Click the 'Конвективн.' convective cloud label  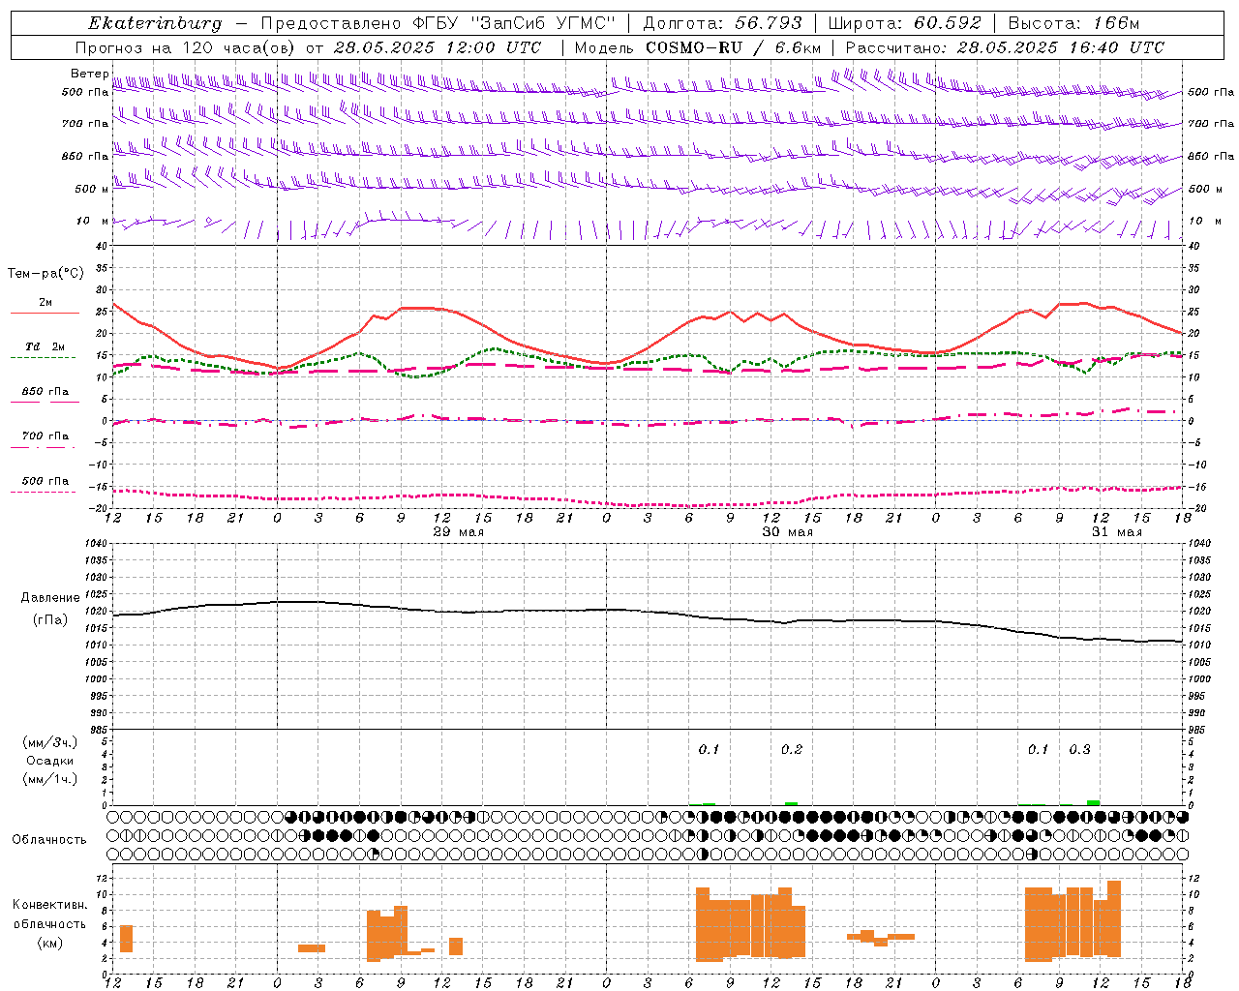50,905
